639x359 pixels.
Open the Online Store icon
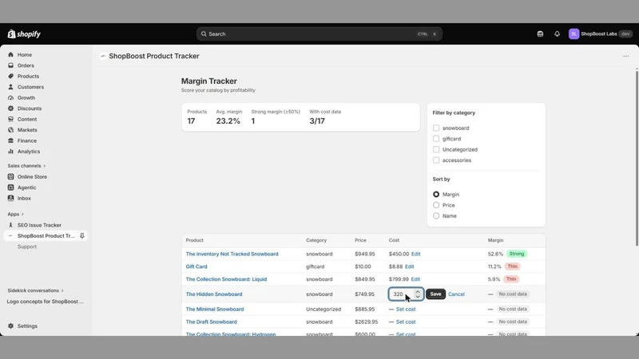click(10, 176)
